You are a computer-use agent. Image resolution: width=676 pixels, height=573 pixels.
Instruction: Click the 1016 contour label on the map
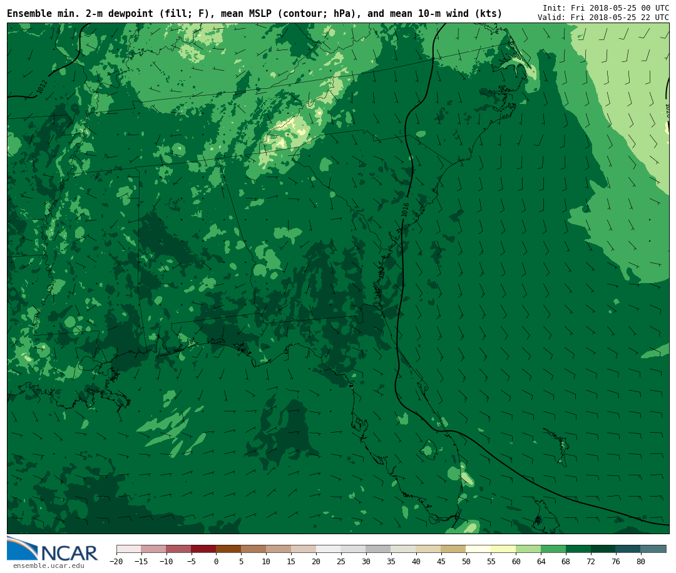406,209
